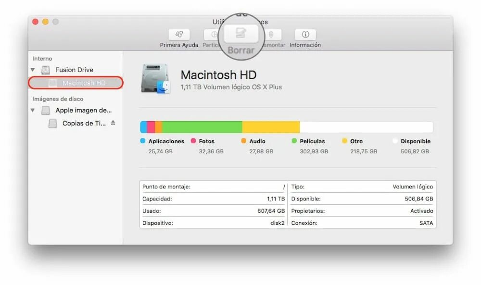Image resolution: width=481 pixels, height=285 pixels.
Task: Click the green Películas segment of storage bar
Action: (x=202, y=127)
